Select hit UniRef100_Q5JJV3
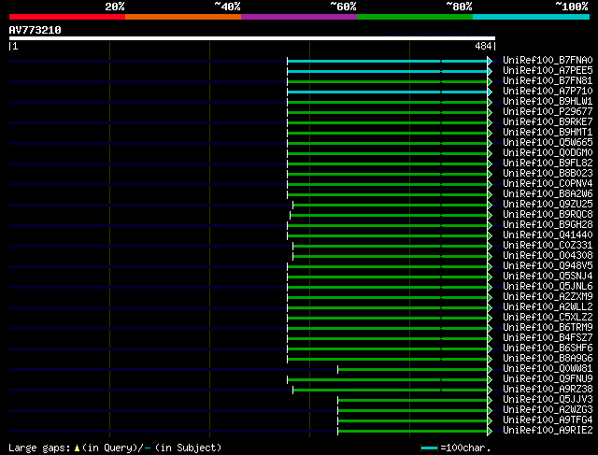The height and width of the screenshot is (455, 598). 548,400
